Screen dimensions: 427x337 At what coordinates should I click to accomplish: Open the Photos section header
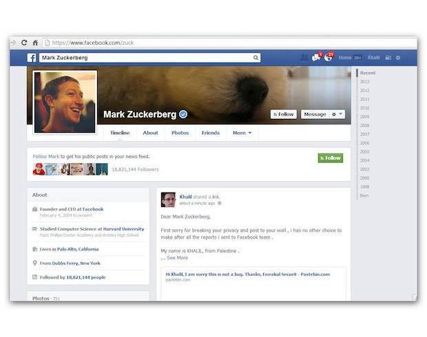click(x=41, y=298)
